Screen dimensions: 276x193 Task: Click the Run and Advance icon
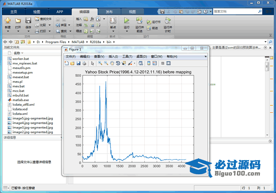point(139,20)
